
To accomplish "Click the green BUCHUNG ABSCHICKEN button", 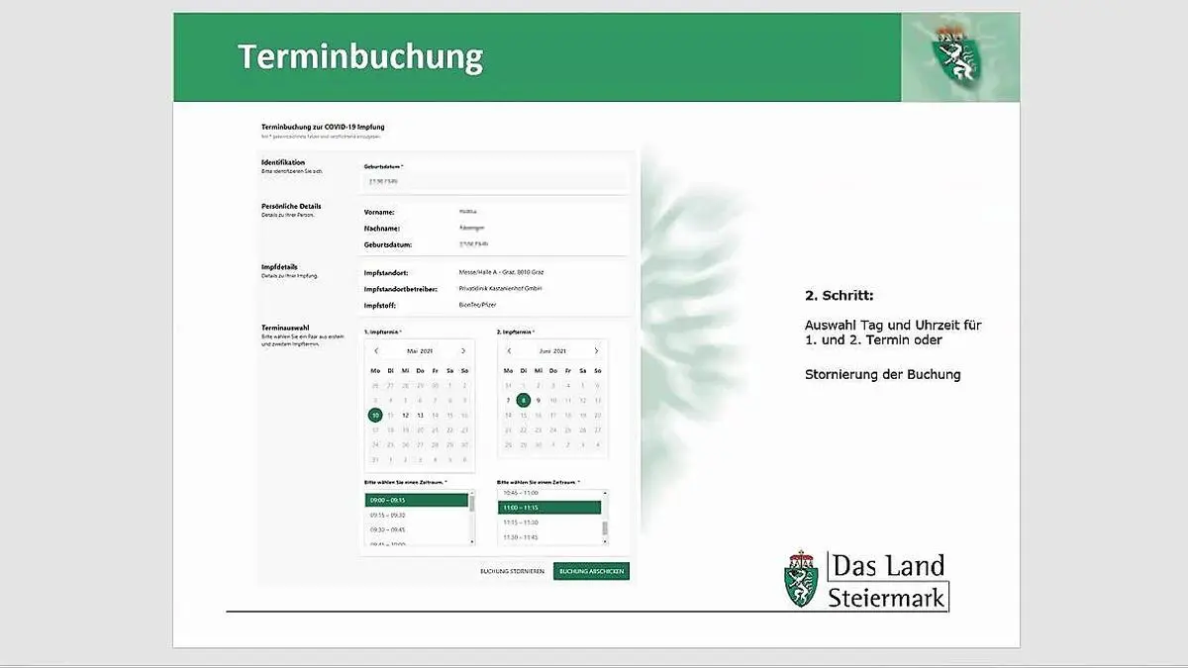I will 591,572.
